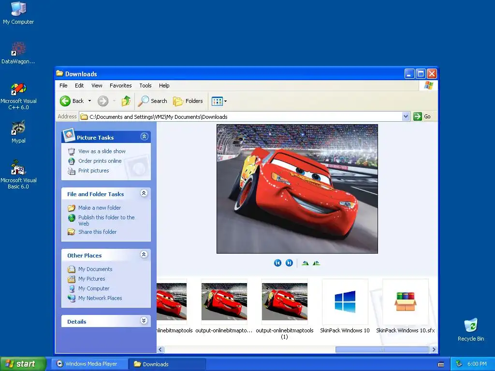Rotate image clockwise
The height and width of the screenshot is (371, 495).
point(305,263)
